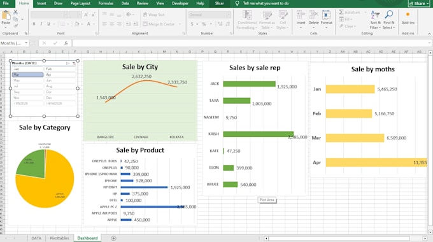Switch to the Formulas tab

[x=106, y=3]
